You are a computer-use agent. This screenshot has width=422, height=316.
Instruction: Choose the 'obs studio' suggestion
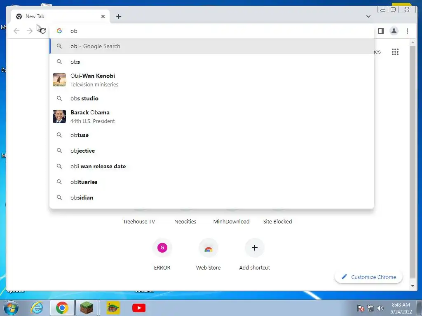click(x=212, y=98)
